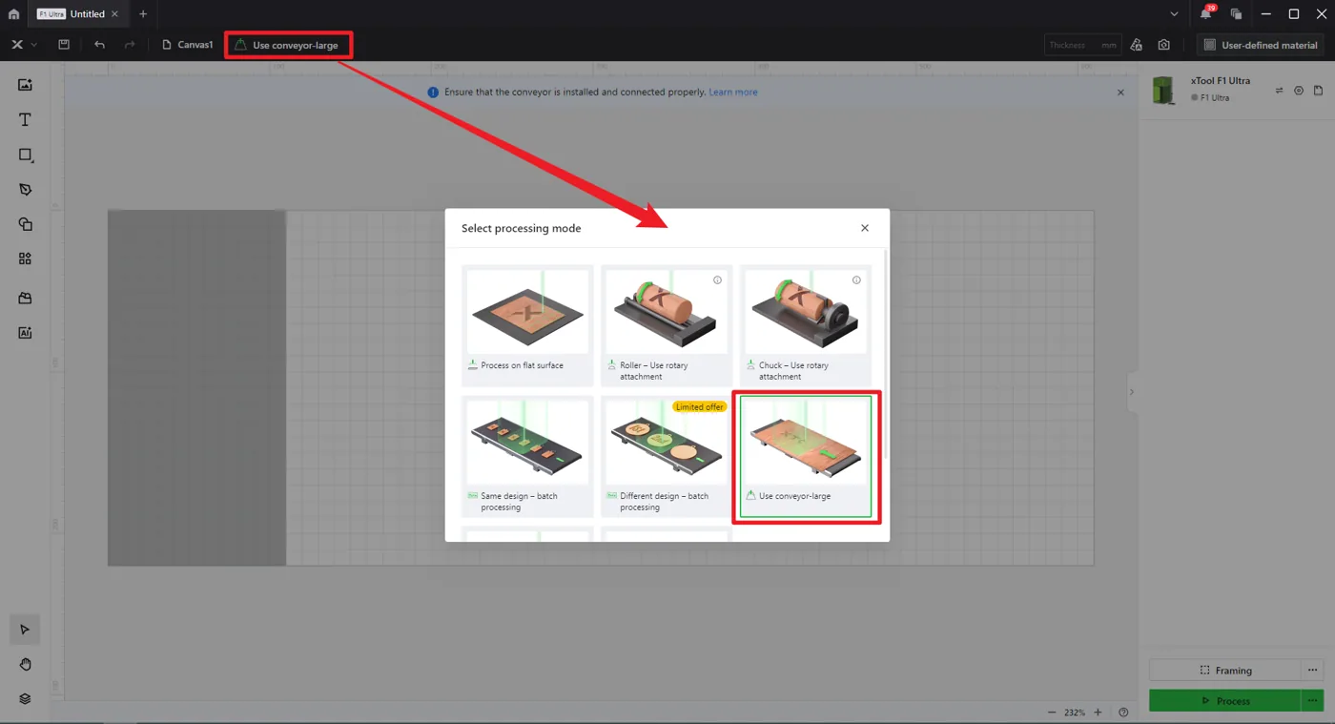The image size is (1335, 724).
Task: Open the materials box tool
Action: click(25, 298)
